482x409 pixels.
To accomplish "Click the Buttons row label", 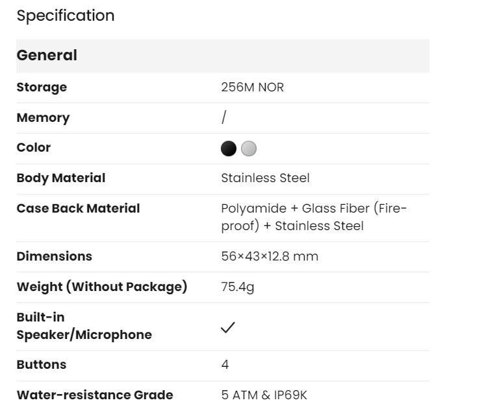I will tap(42, 364).
